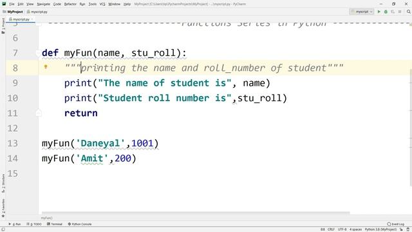Open the myscript run configuration dropdown
Screen dimensions: 412x232
tap(362, 12)
